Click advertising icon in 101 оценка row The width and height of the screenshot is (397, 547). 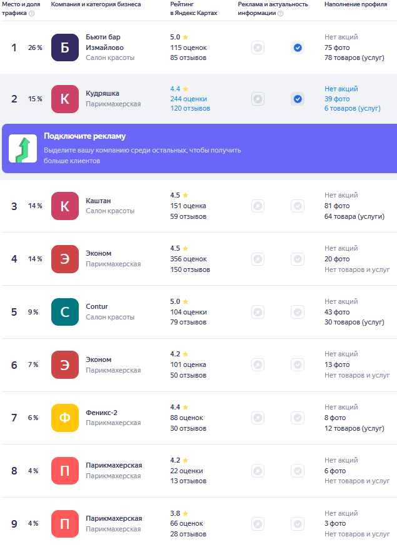point(258,365)
